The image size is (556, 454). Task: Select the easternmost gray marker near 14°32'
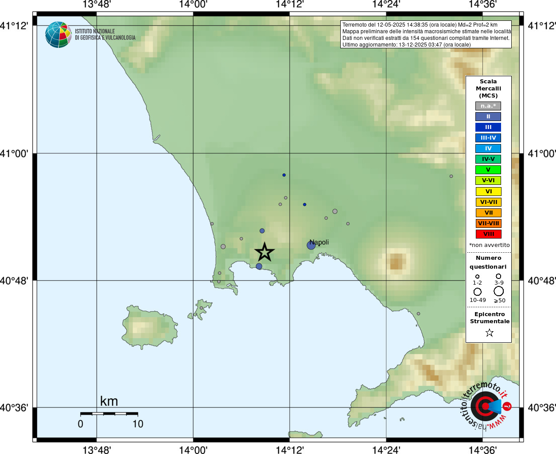click(451, 176)
